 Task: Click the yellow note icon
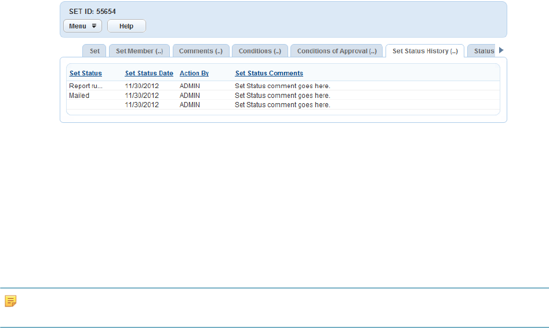coord(10,301)
